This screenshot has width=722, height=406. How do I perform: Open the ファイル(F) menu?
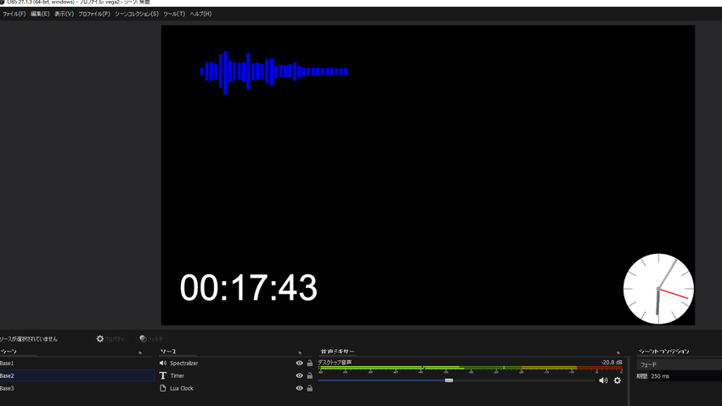click(x=14, y=14)
